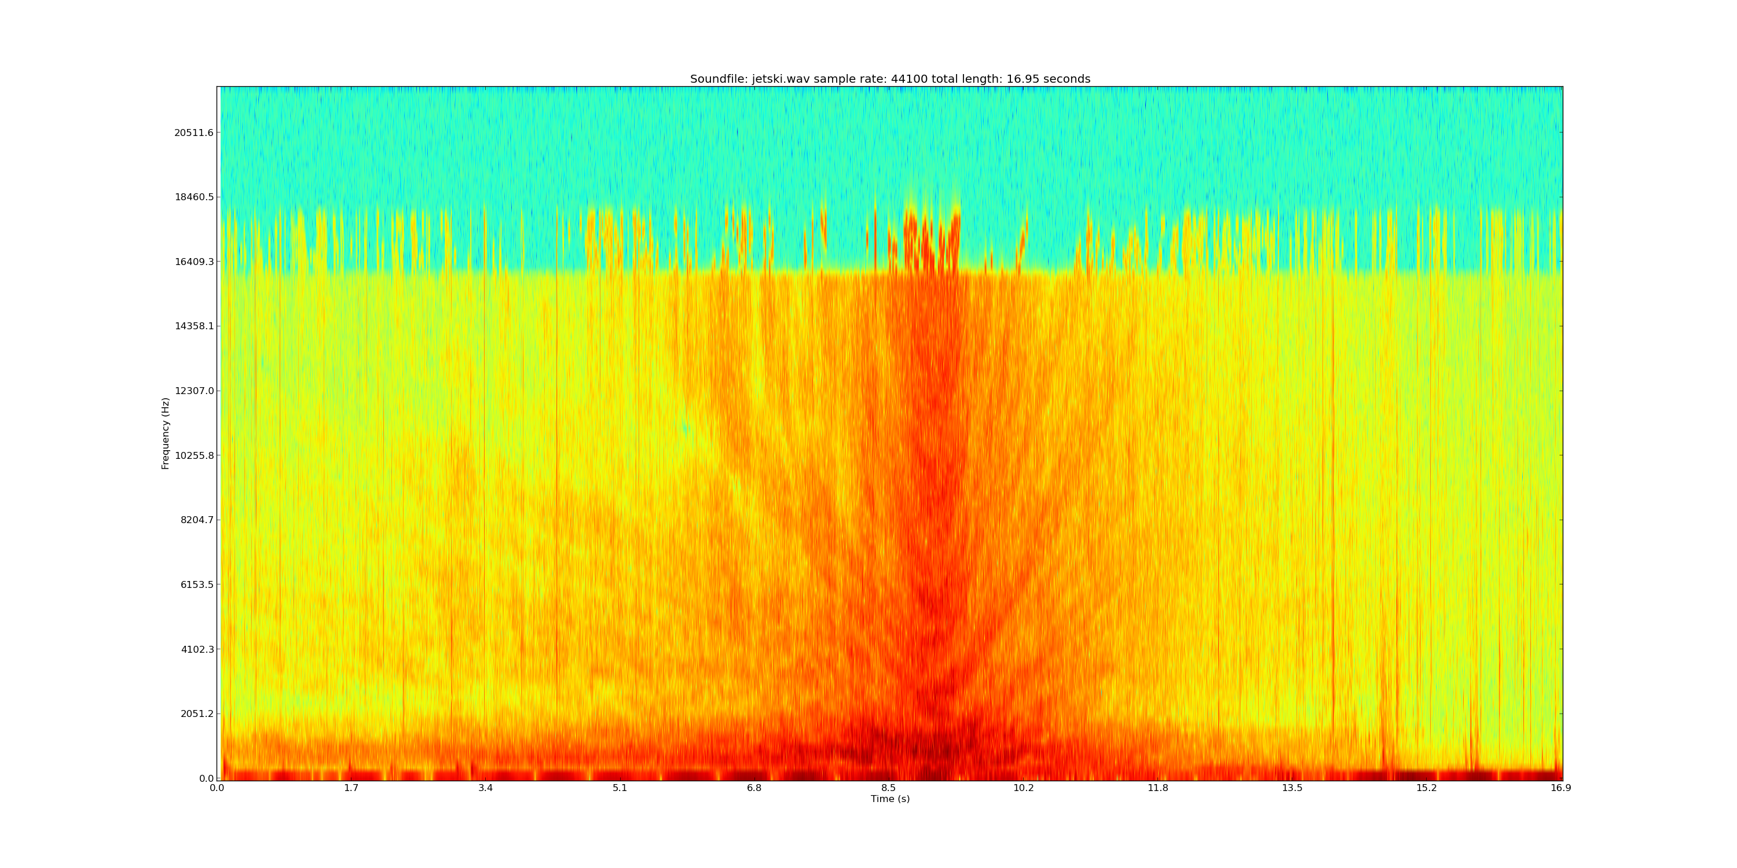
Task: Click the 3.4 time tick label
Action: (x=486, y=788)
